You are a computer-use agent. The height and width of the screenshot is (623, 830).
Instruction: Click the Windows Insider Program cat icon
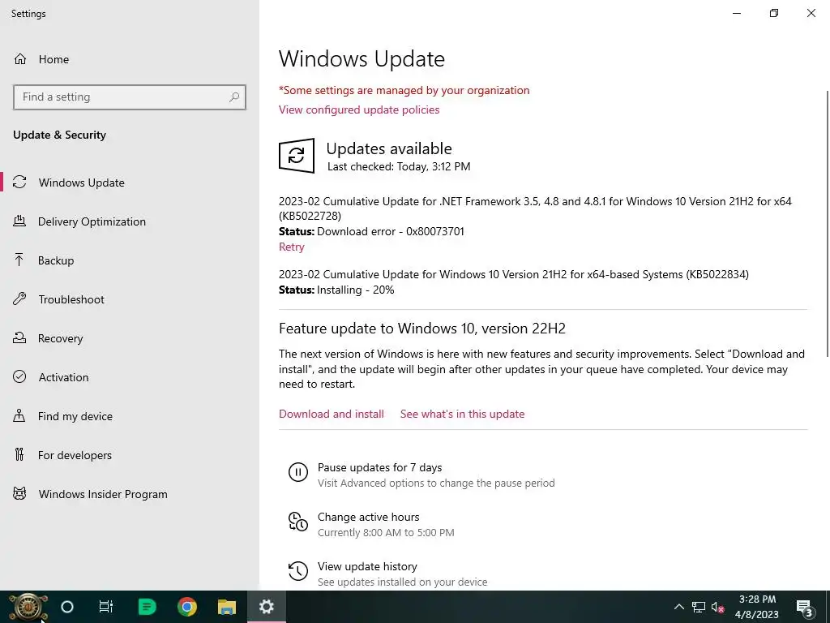tap(19, 494)
